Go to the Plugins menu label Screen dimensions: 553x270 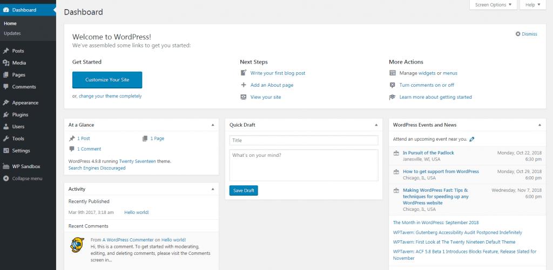point(20,115)
